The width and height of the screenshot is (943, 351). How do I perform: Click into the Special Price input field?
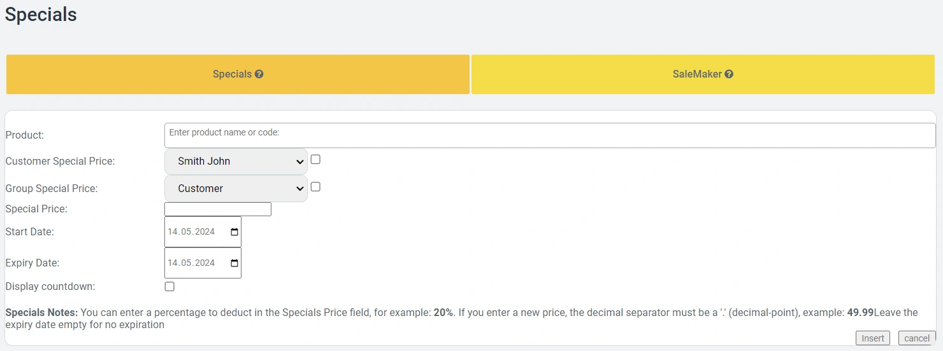218,209
